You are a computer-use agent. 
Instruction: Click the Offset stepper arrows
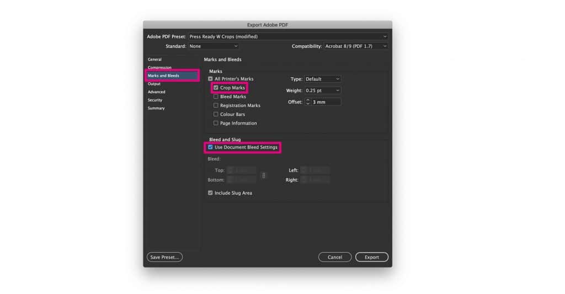(x=308, y=102)
